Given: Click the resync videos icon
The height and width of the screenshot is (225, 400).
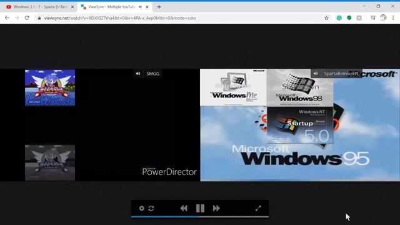Looking at the screenshot, I should [x=151, y=208].
